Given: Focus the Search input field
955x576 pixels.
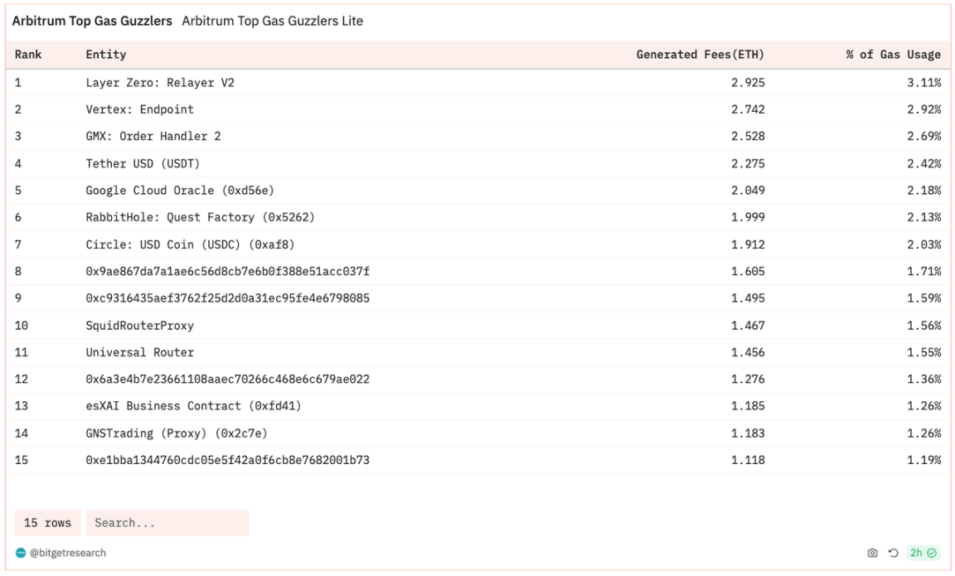Looking at the screenshot, I should click(167, 523).
